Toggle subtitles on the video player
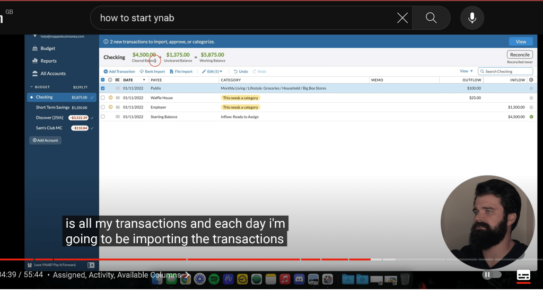This screenshot has width=543, height=293. point(523,276)
